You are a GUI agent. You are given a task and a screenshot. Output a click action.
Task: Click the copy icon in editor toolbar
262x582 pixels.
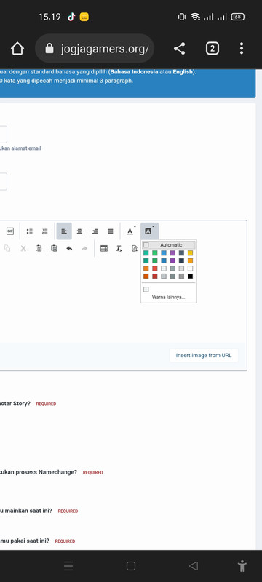click(7, 248)
